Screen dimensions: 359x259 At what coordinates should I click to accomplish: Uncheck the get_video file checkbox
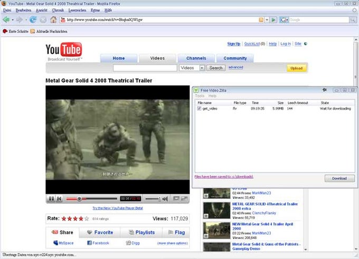(x=199, y=108)
